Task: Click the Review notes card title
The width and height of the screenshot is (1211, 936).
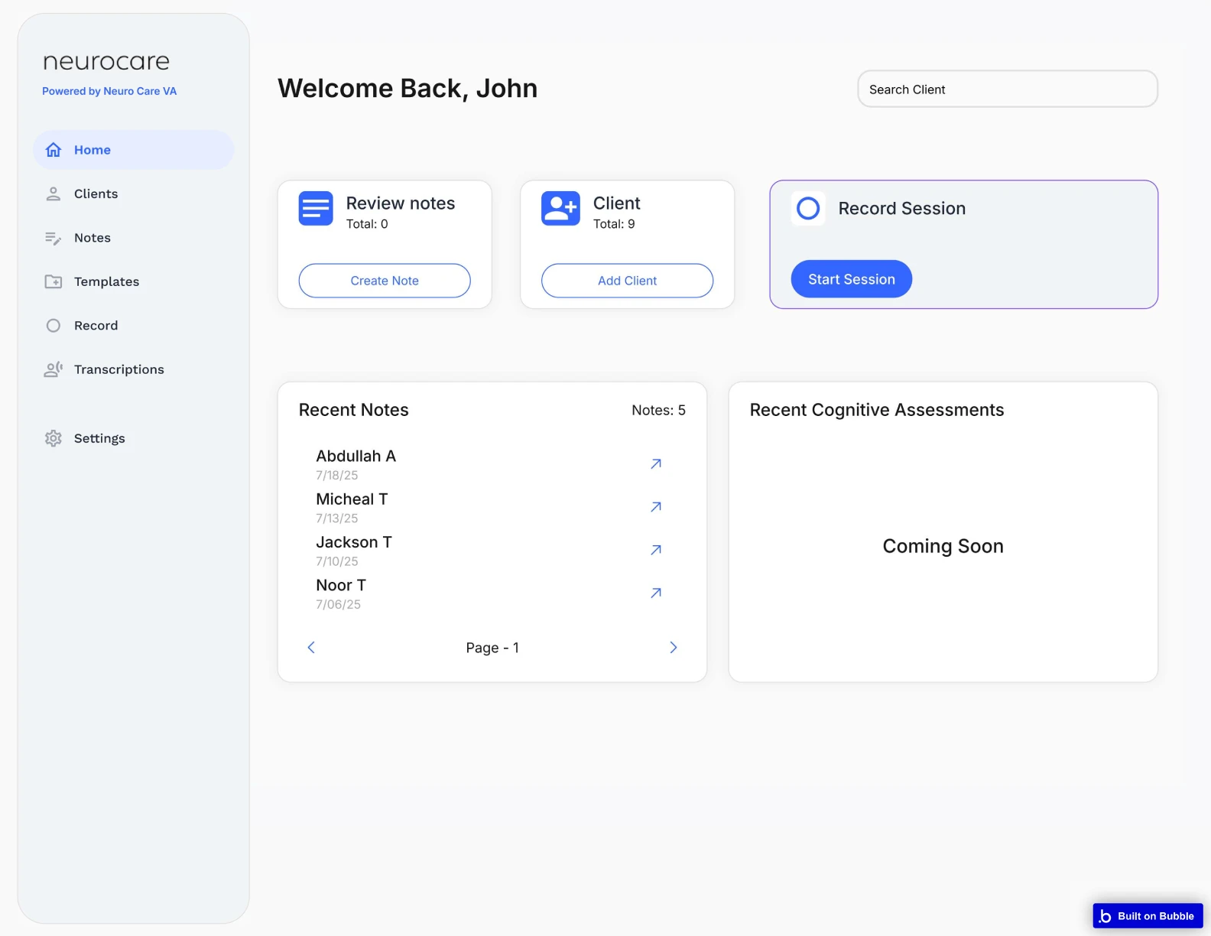Action: click(401, 203)
